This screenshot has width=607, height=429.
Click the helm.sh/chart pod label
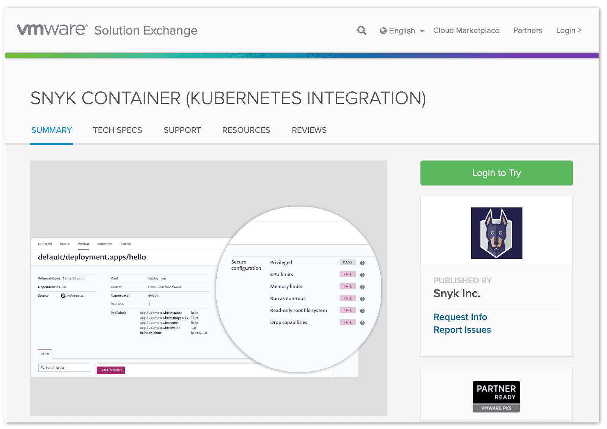coord(151,333)
